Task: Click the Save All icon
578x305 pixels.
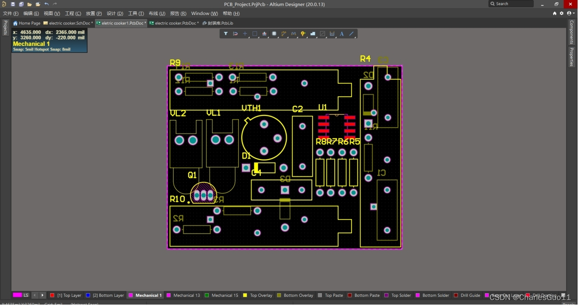Action: click(21, 4)
